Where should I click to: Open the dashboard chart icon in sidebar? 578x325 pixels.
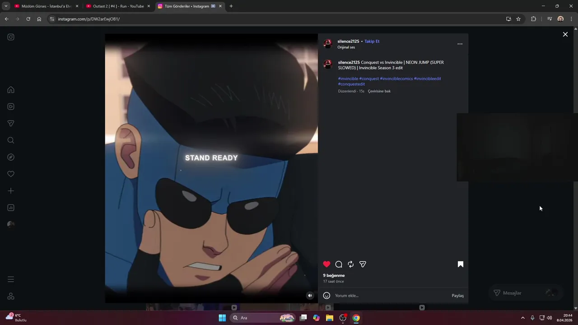point(11,208)
